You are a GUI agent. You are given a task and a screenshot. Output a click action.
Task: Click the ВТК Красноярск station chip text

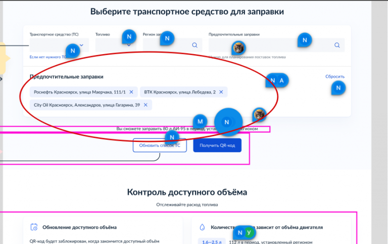(180, 92)
